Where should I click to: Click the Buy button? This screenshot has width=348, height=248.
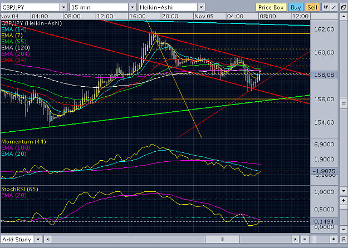click(x=296, y=7)
